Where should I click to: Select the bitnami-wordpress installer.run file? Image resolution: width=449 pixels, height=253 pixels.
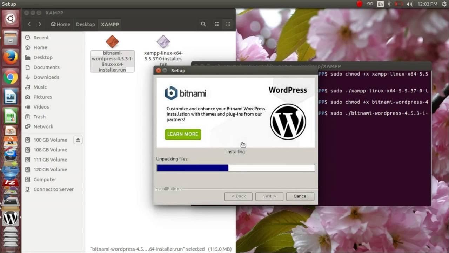point(112,53)
